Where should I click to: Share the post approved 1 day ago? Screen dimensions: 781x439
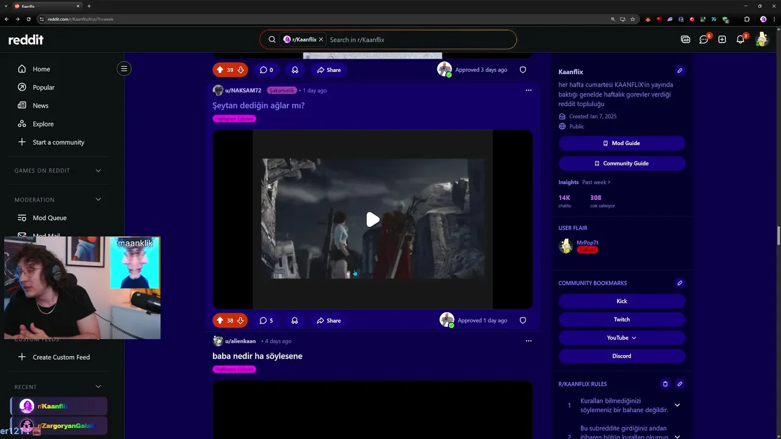(329, 321)
